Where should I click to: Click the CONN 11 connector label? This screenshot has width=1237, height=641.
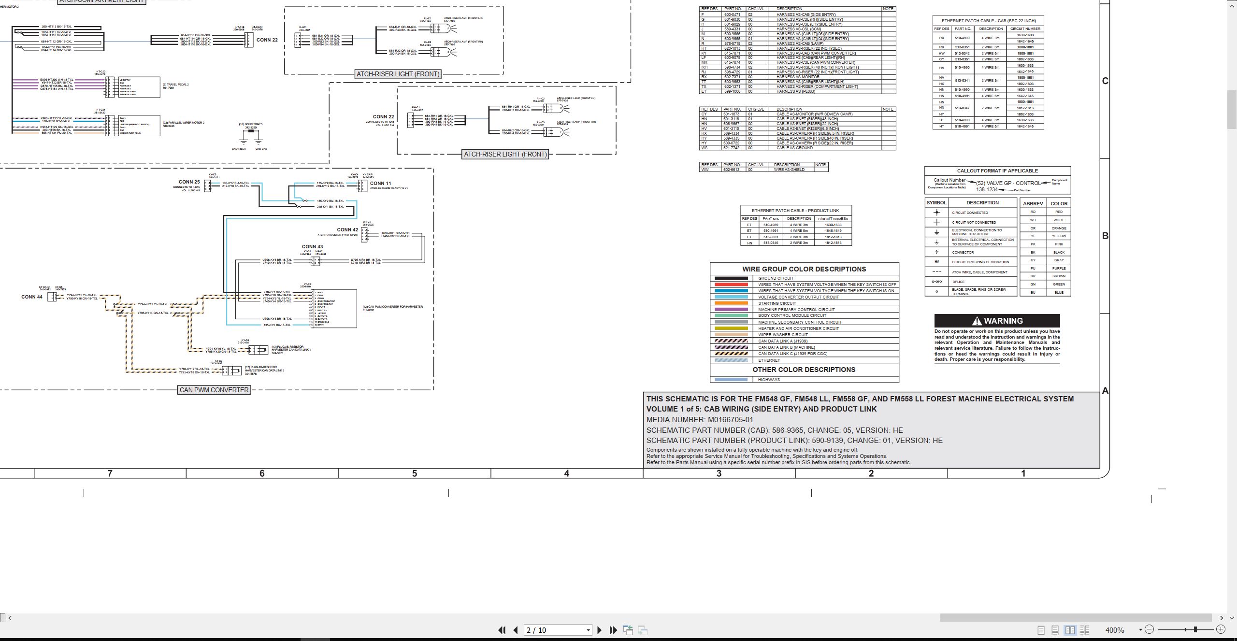[x=381, y=183]
